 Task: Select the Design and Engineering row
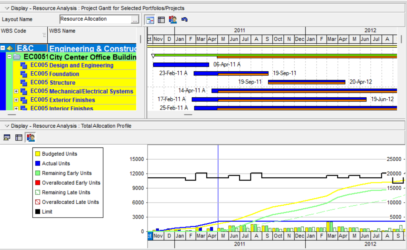click(x=81, y=66)
